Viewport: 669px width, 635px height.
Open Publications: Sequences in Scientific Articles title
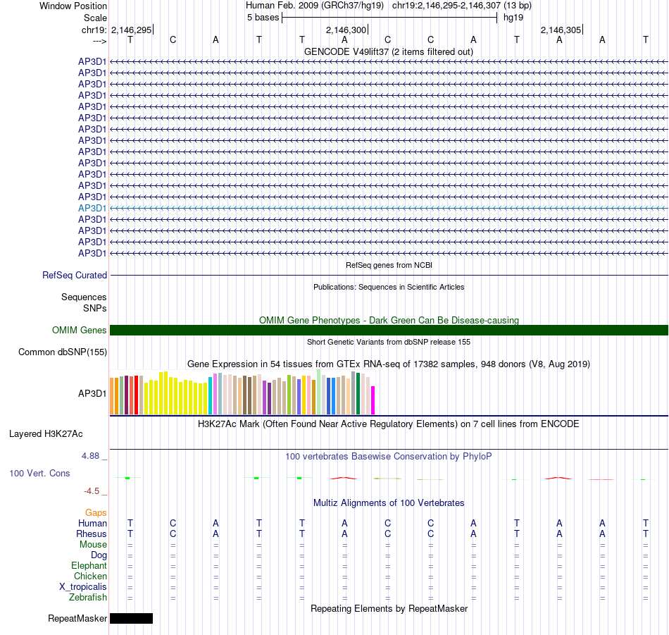389,287
